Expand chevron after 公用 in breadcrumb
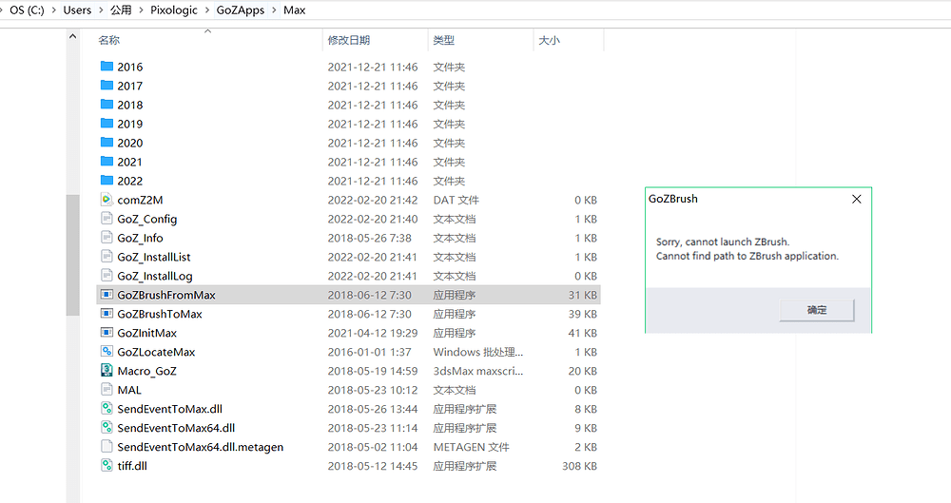 point(142,10)
